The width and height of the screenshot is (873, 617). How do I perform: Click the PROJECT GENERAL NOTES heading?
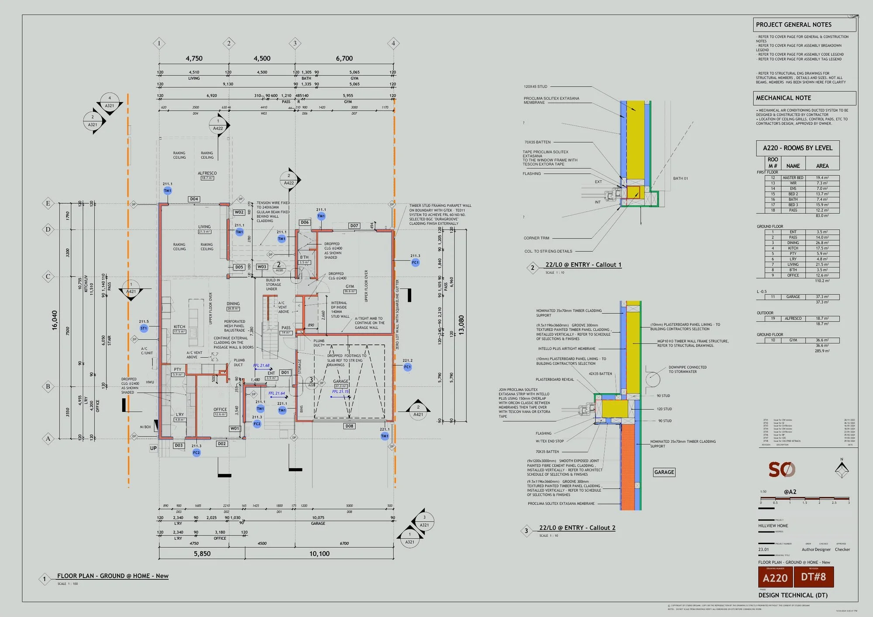tap(804, 25)
